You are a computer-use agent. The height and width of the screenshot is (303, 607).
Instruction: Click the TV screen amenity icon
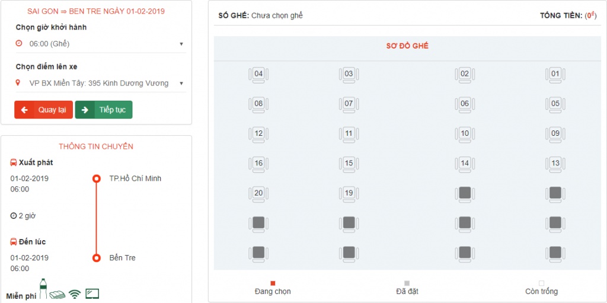92,294
